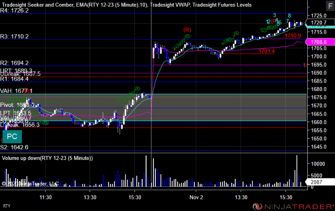This screenshot has width=335, height=211.
Task: Click the Volume up down indicator title
Action: [x=47, y=158]
